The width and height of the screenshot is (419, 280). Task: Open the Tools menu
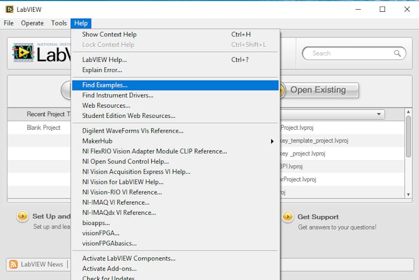pos(59,23)
